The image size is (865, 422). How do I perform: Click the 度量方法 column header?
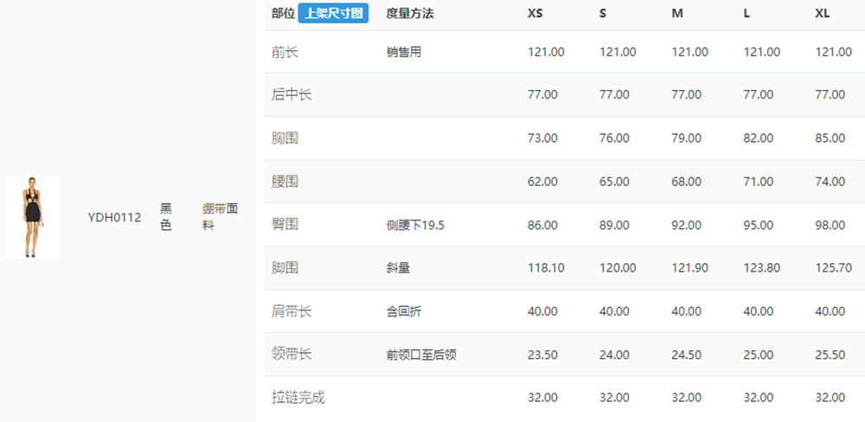(410, 14)
